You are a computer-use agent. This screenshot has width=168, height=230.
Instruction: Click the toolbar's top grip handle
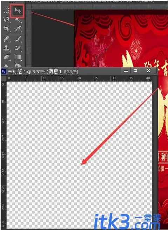click(12, 2)
